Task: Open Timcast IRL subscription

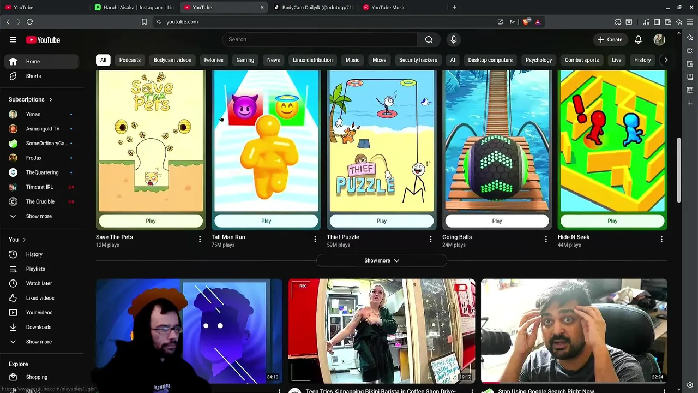Action: click(42, 187)
